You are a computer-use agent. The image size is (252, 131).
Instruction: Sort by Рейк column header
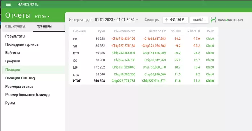[211, 31]
